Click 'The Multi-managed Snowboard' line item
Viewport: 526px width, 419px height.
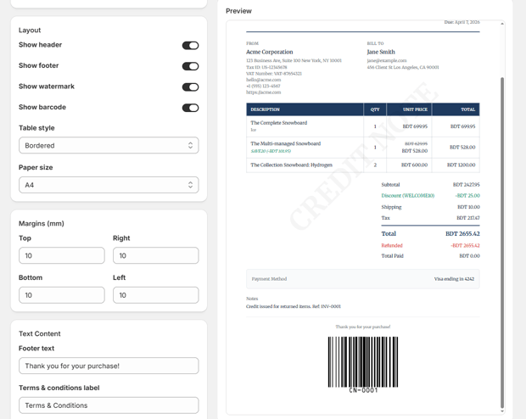point(285,143)
